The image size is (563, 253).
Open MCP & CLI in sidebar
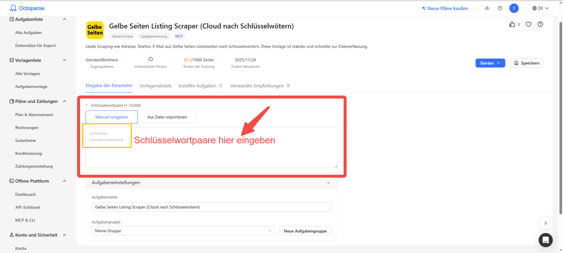point(25,220)
